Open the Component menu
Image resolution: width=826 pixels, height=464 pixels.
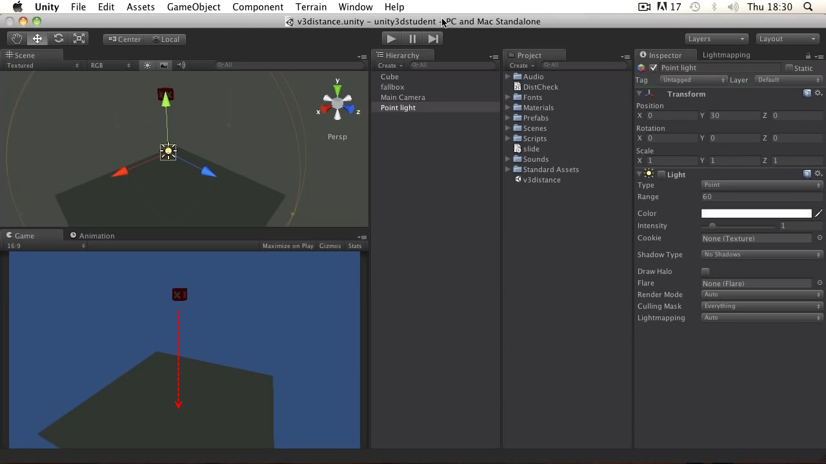tap(258, 7)
